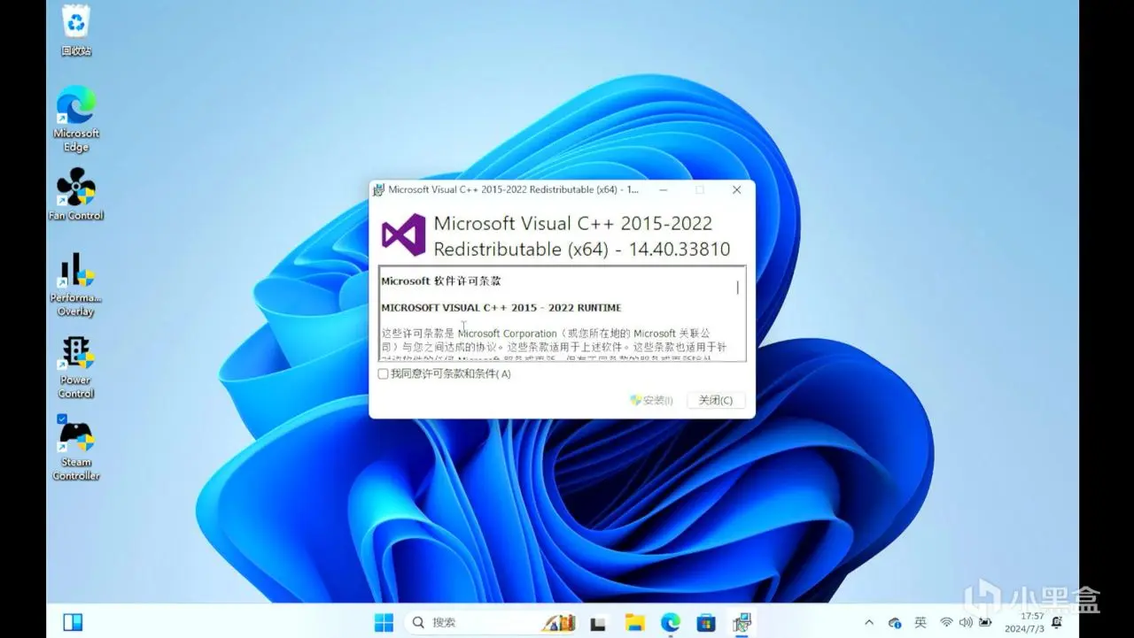
Task: Switch the input language indicator (英)
Action: coord(920,623)
